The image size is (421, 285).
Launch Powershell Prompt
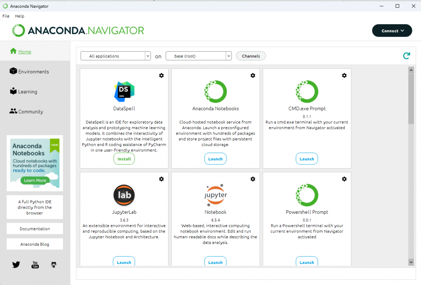pos(307,262)
